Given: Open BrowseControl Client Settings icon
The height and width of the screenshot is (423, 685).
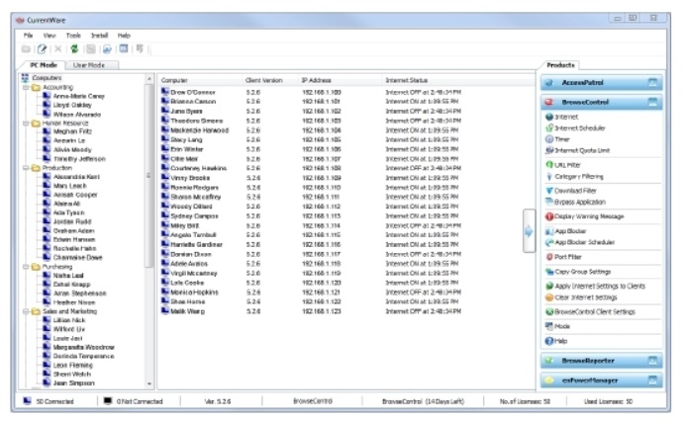Looking at the screenshot, I should click(549, 311).
